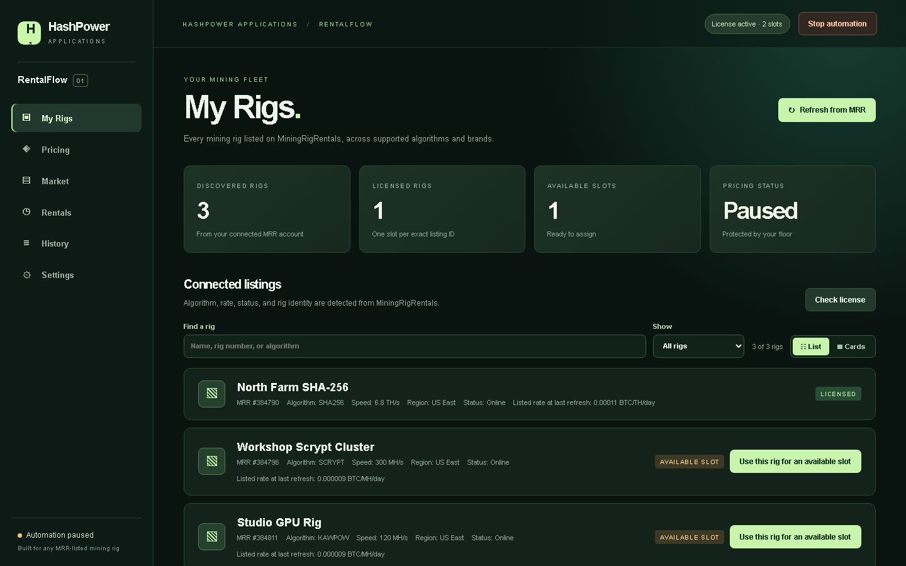
Task: Click the RentalFlow breadcrumb
Action: point(345,25)
